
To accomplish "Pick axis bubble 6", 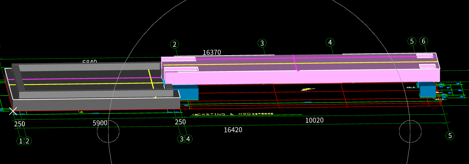I will point(423,41).
